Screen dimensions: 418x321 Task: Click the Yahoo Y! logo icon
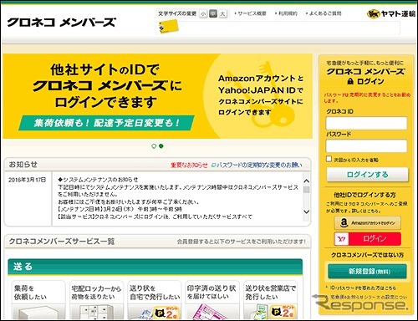342,239
